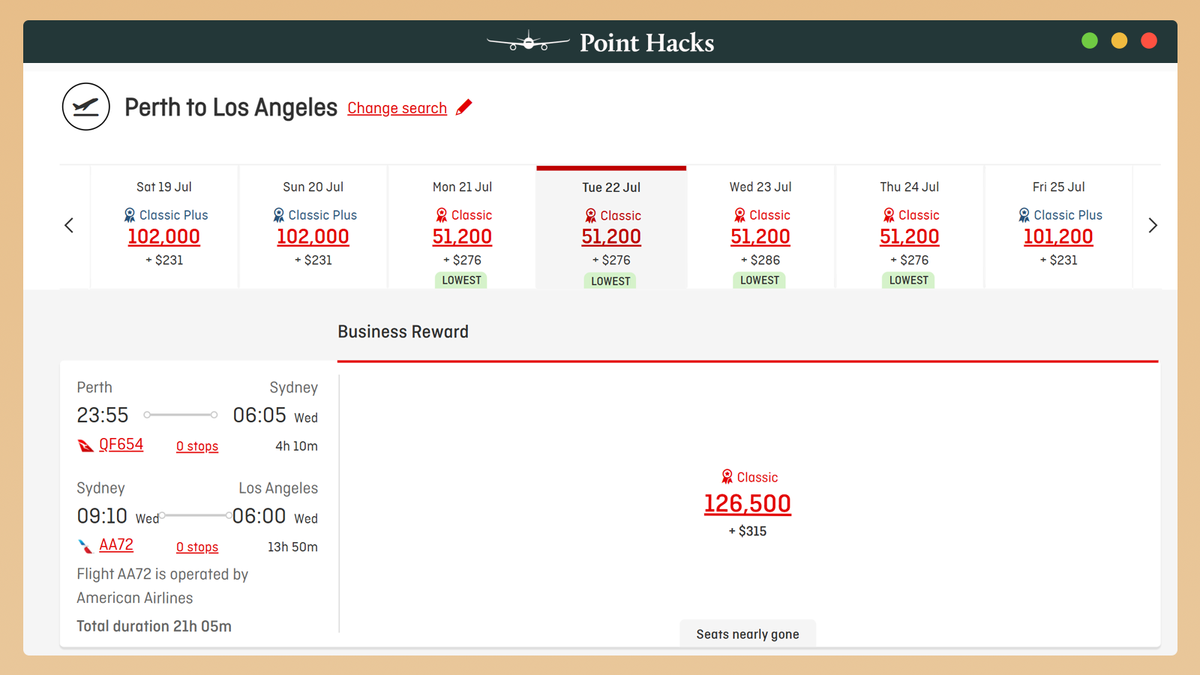Screen dimensions: 1200x675
Task: Click the 4h 10m flight duration
Action: coord(296,446)
